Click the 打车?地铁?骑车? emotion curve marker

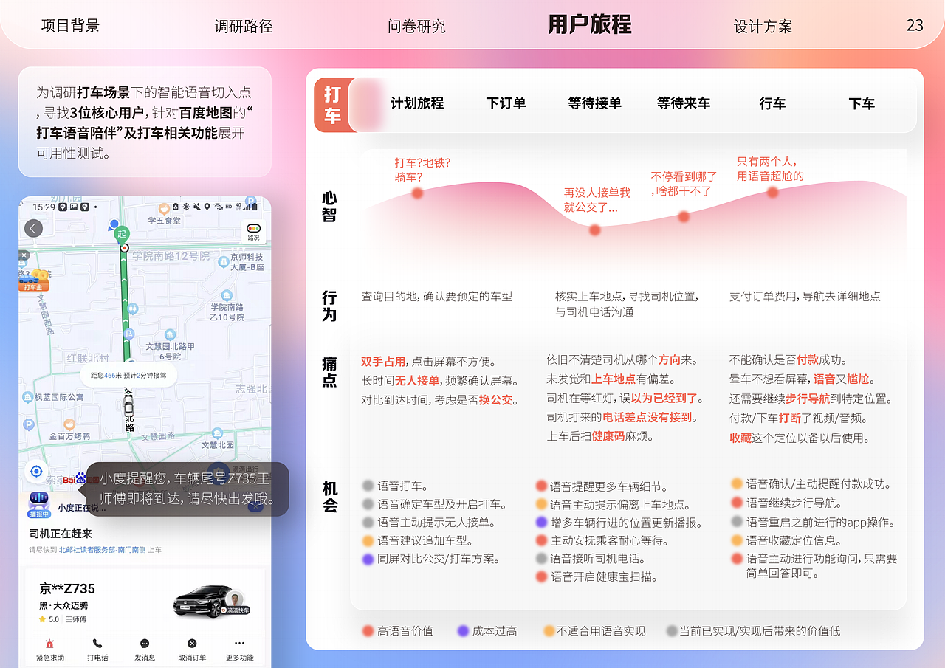click(x=417, y=192)
